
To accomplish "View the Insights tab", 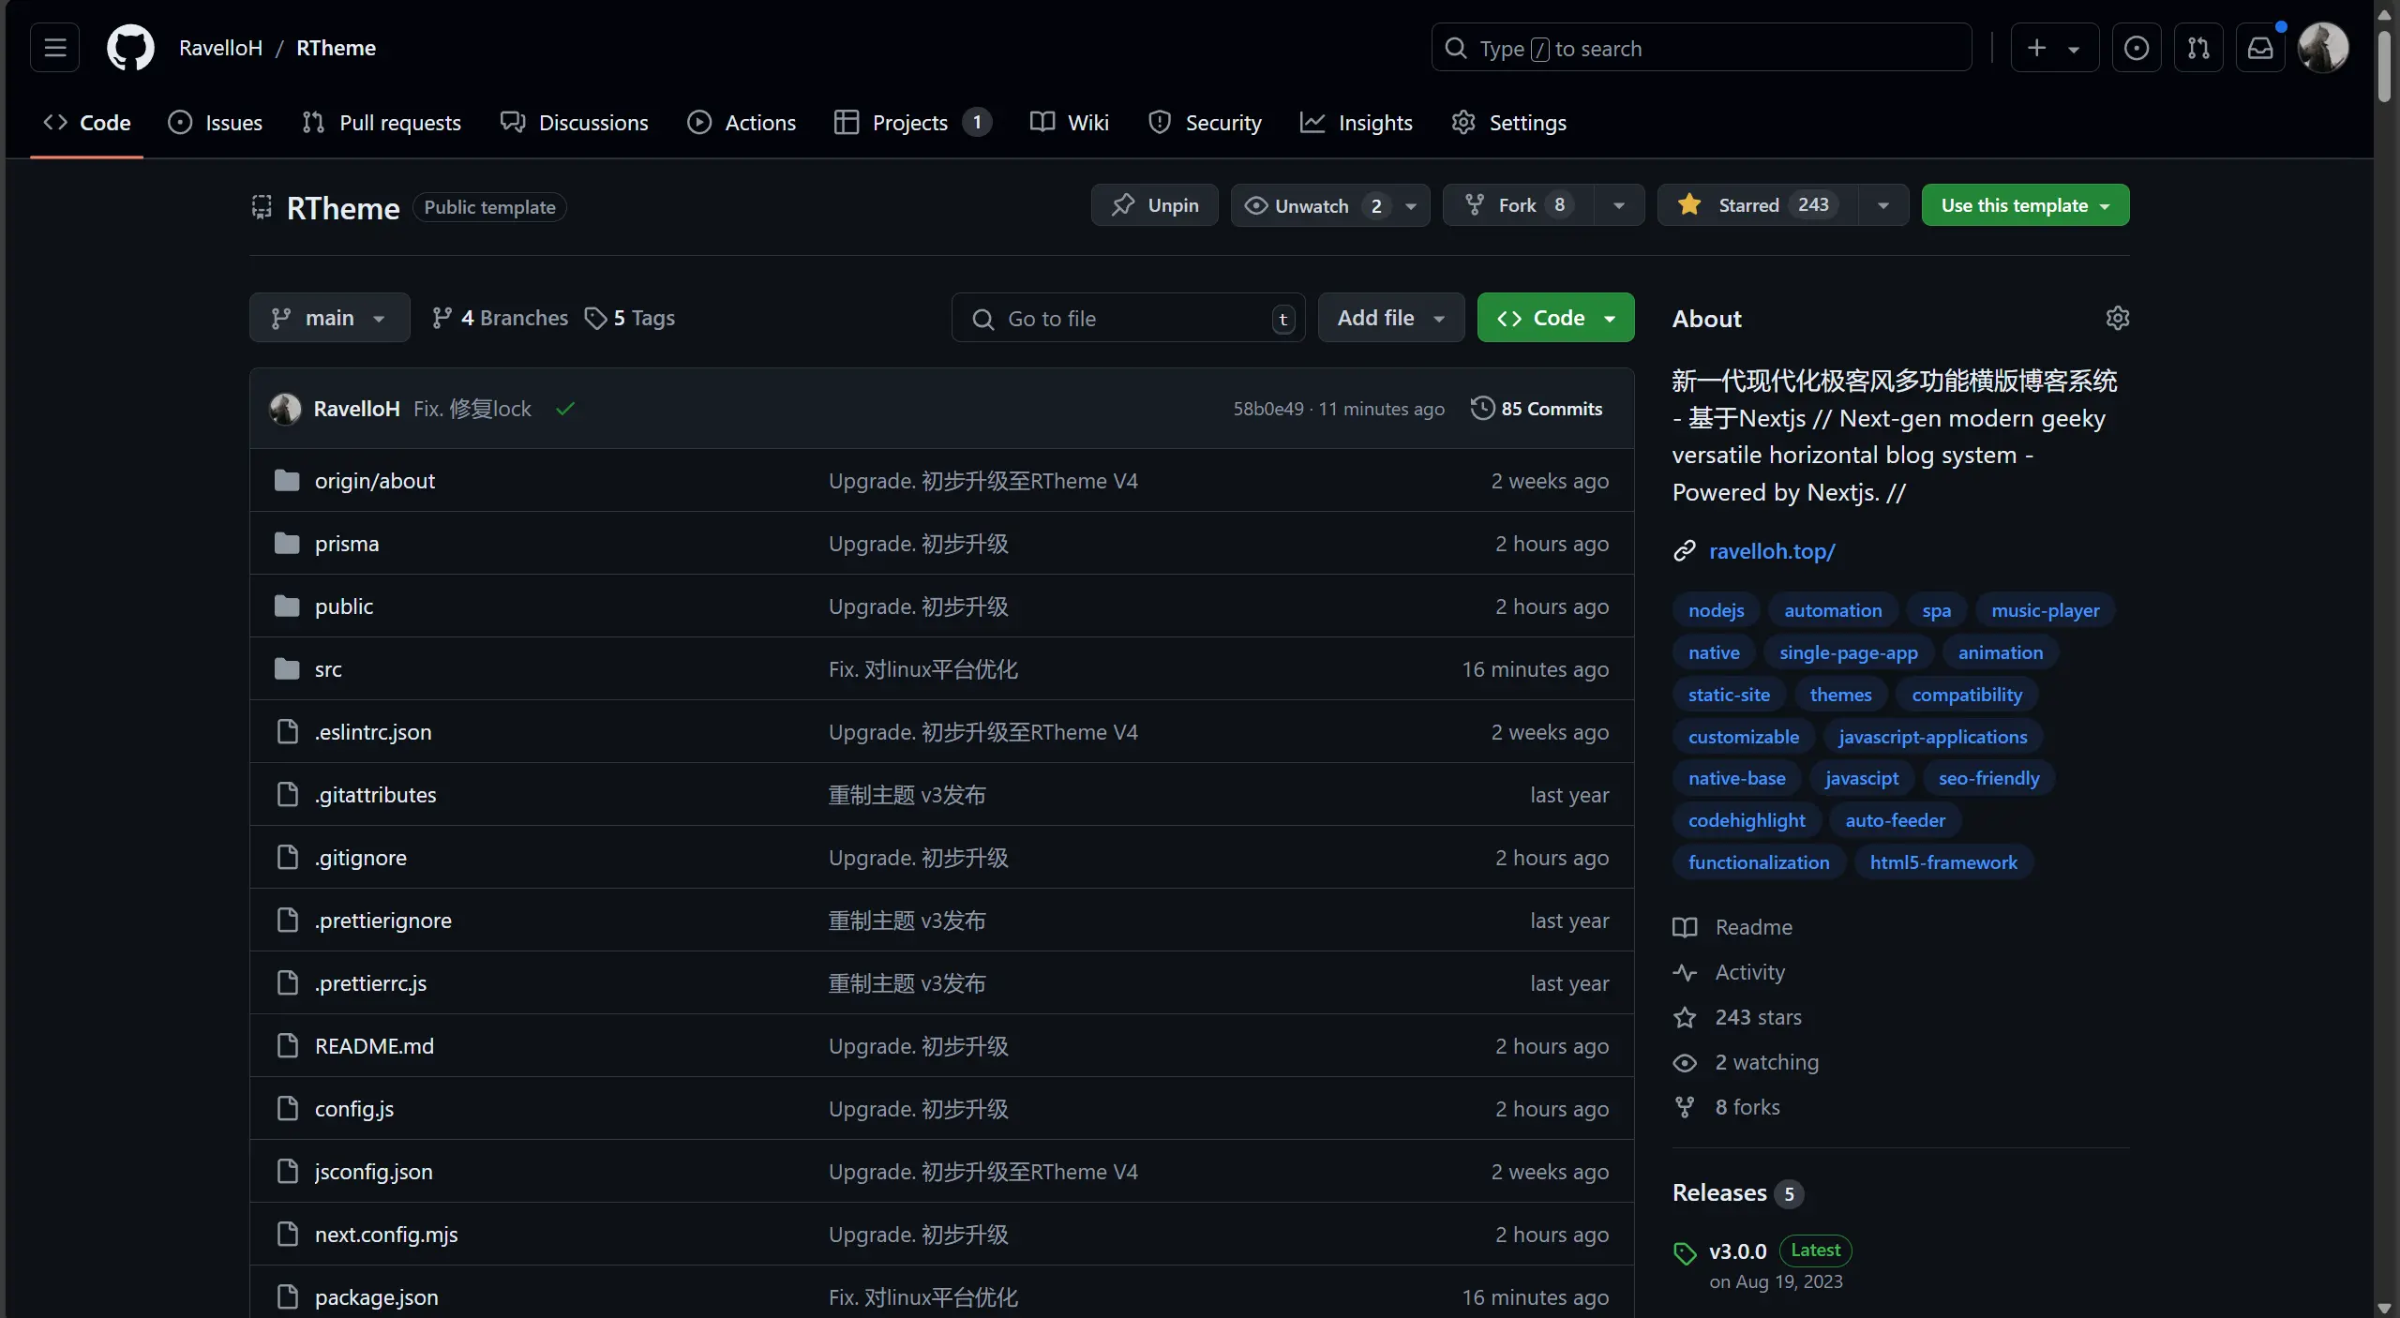I will (1357, 123).
